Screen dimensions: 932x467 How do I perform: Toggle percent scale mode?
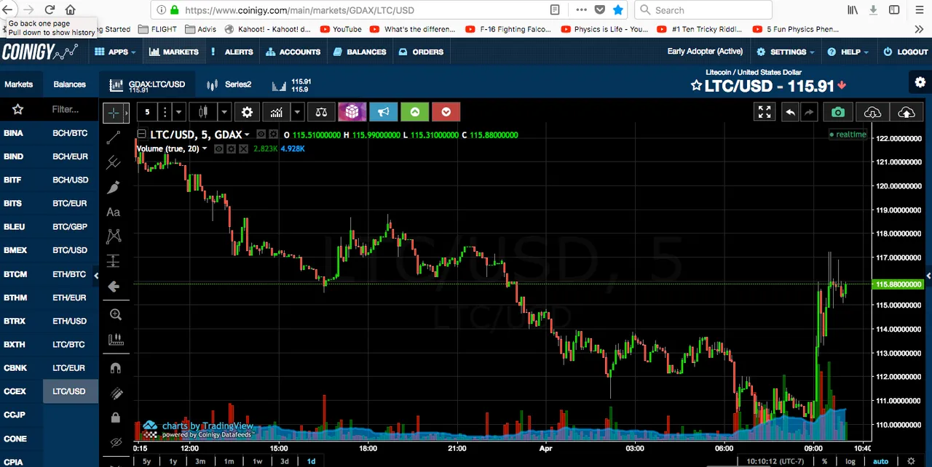tap(824, 461)
